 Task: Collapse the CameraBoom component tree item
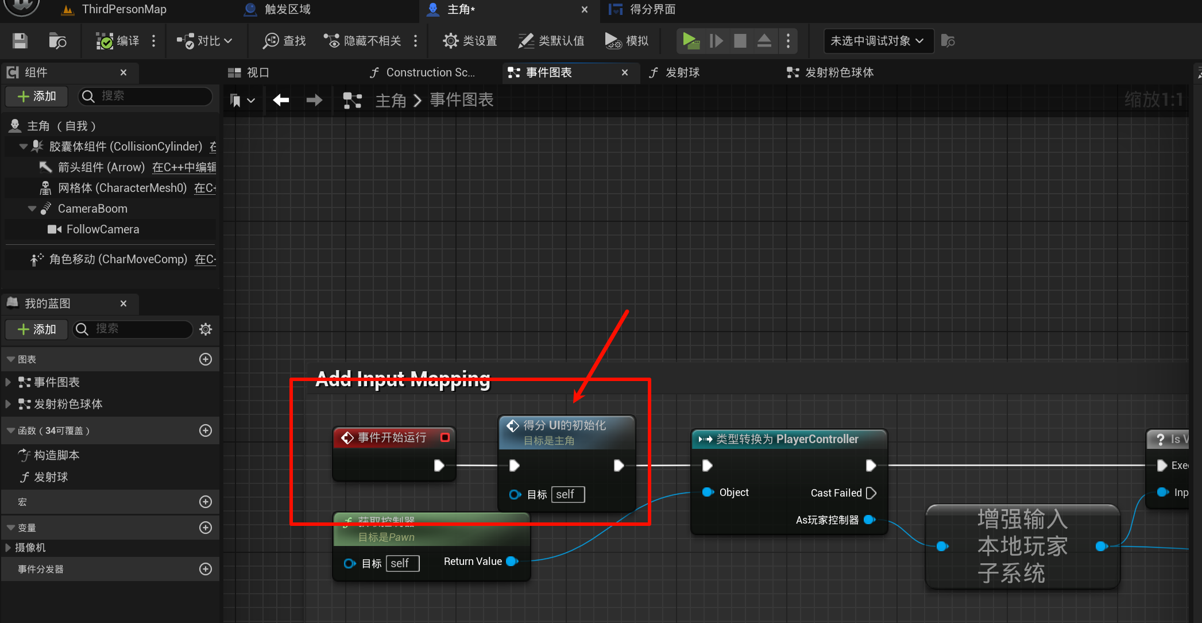click(x=32, y=209)
